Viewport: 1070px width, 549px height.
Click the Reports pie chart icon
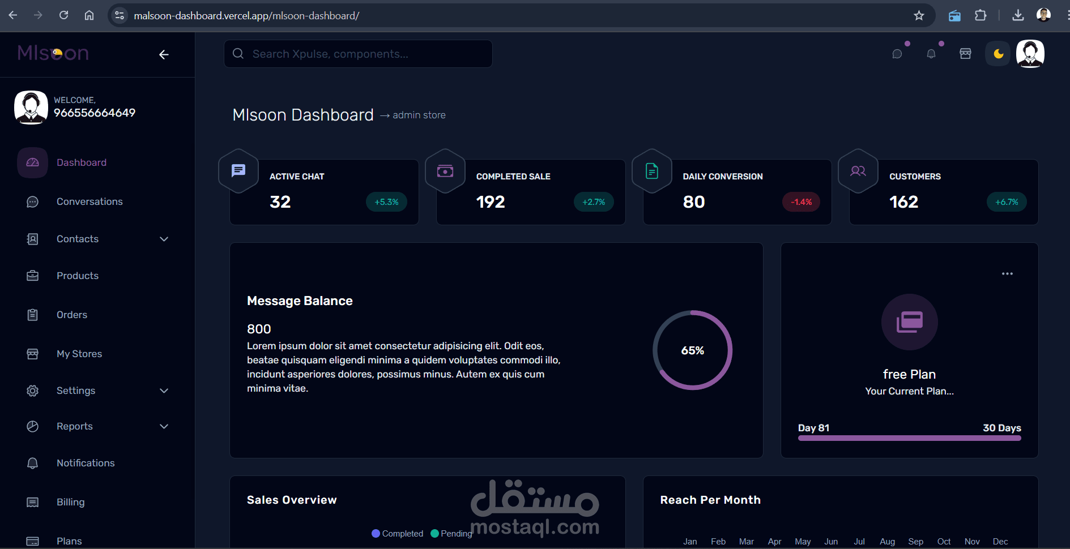coord(33,426)
